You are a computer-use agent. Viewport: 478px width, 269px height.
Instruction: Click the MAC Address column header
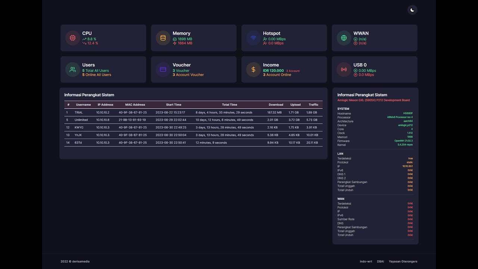point(135,105)
